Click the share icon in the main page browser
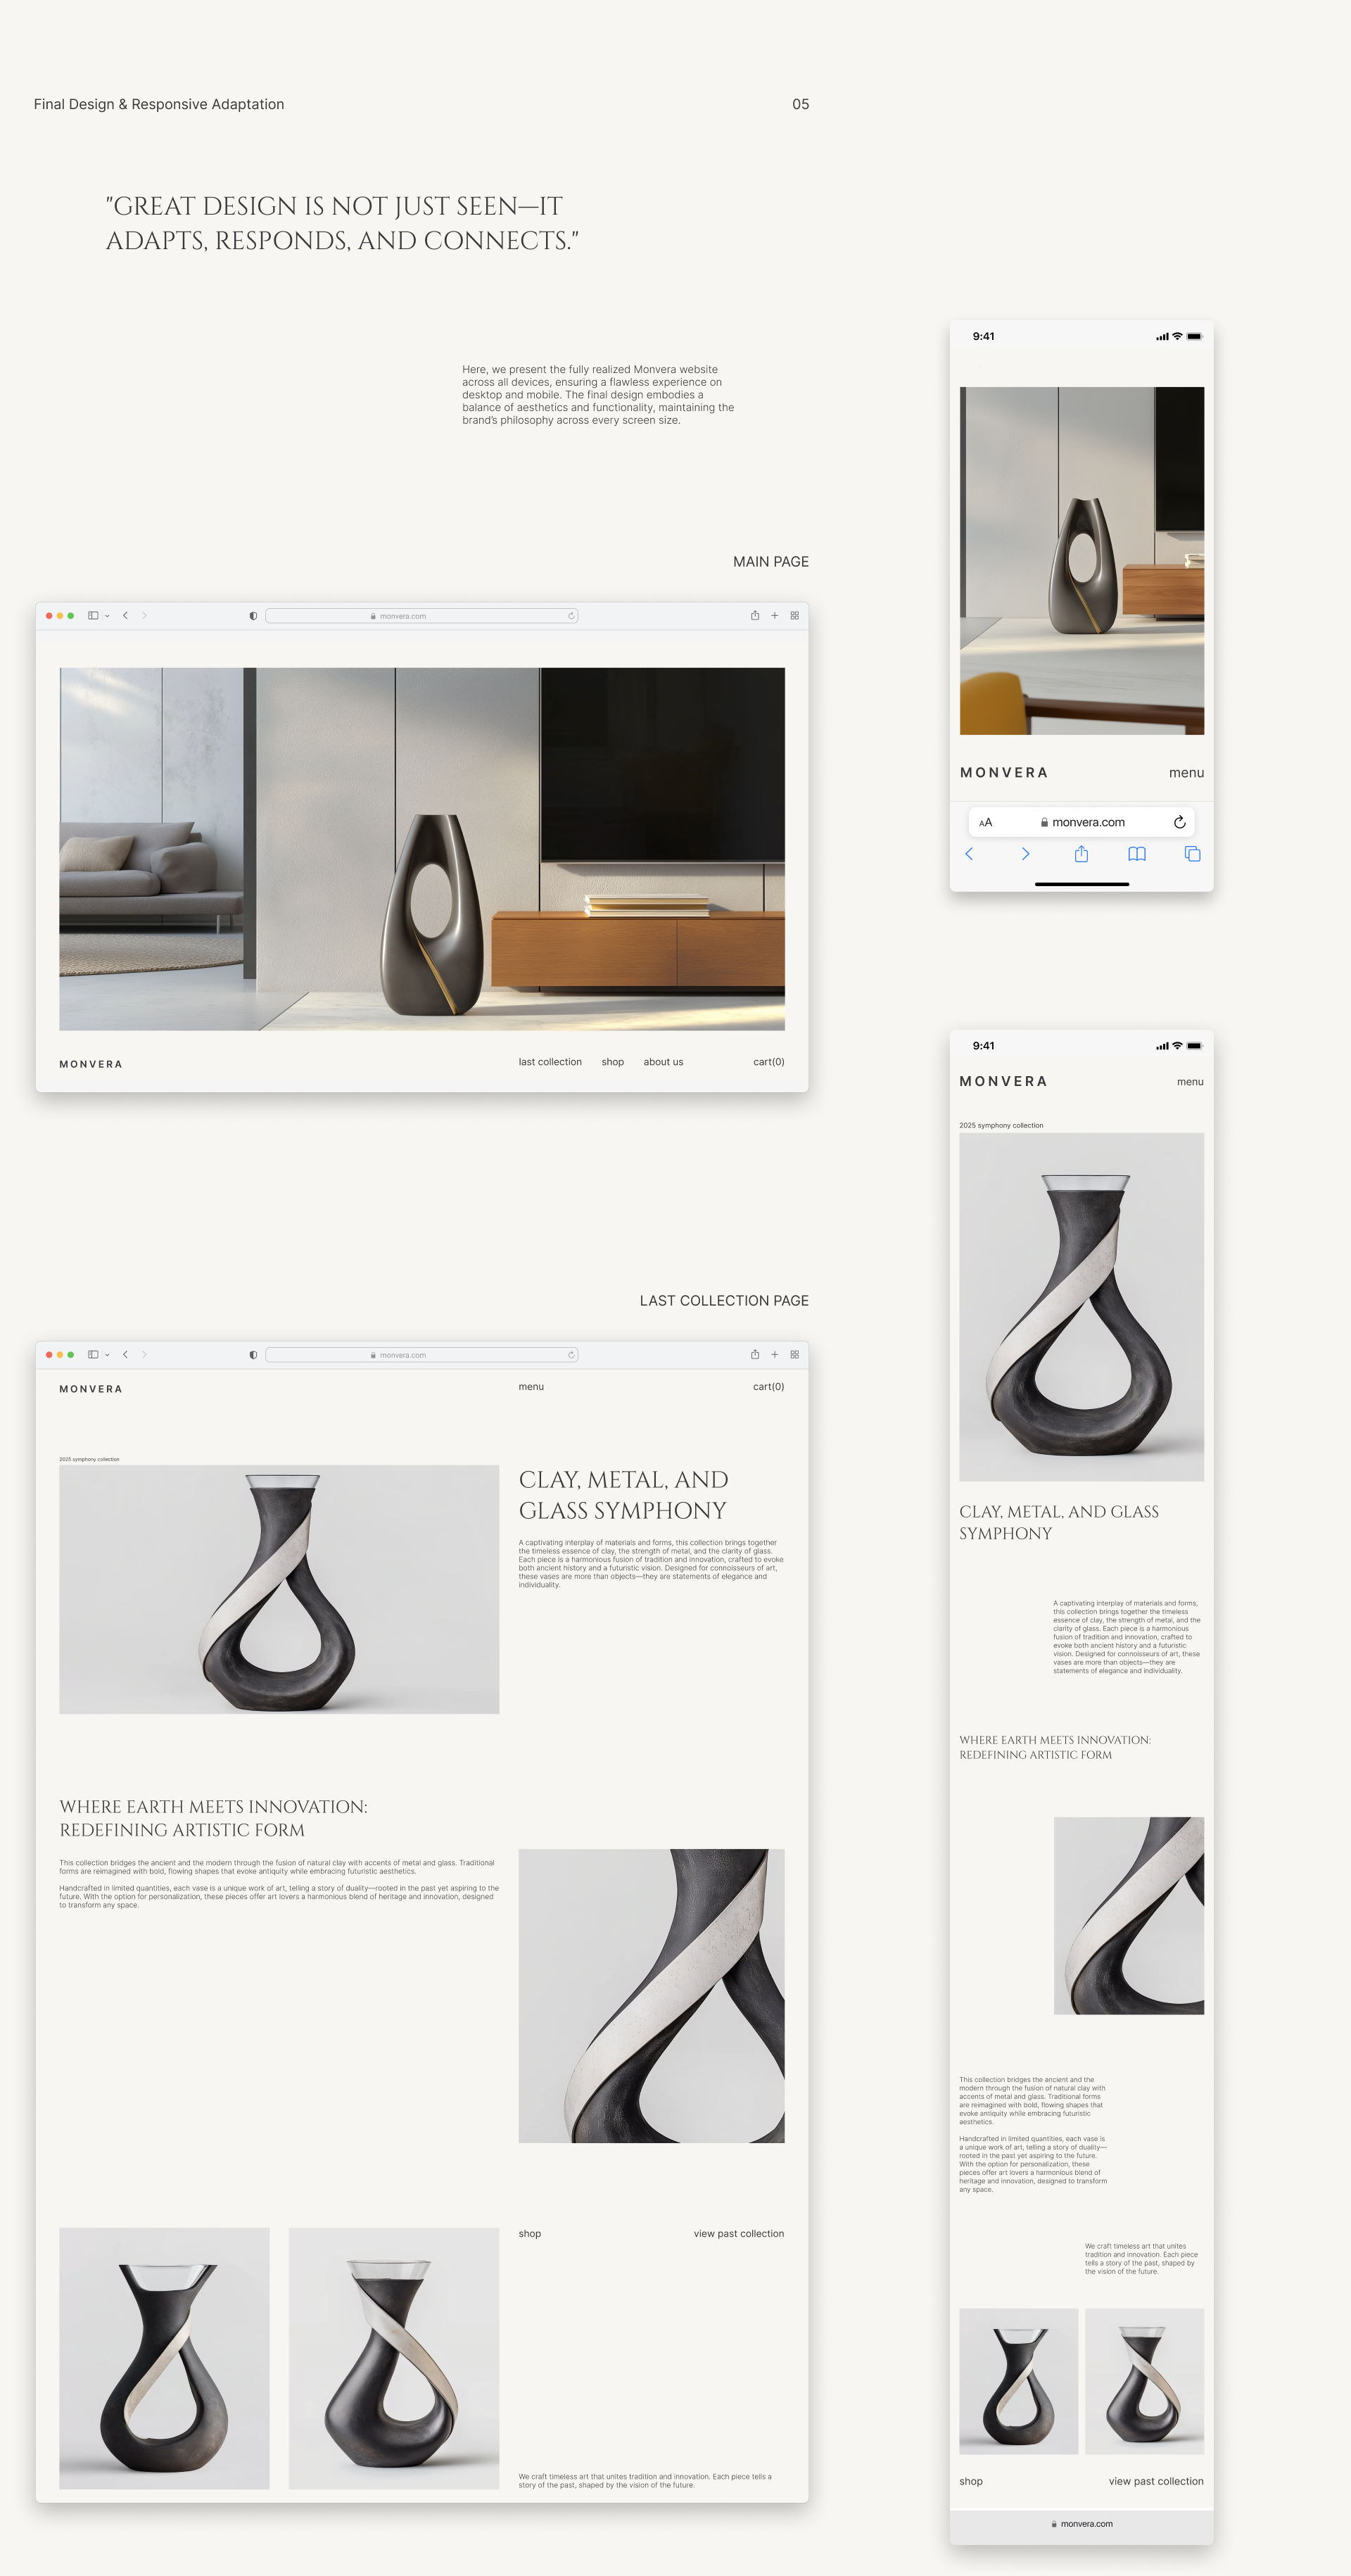This screenshot has height=2576, width=1351. [755, 616]
